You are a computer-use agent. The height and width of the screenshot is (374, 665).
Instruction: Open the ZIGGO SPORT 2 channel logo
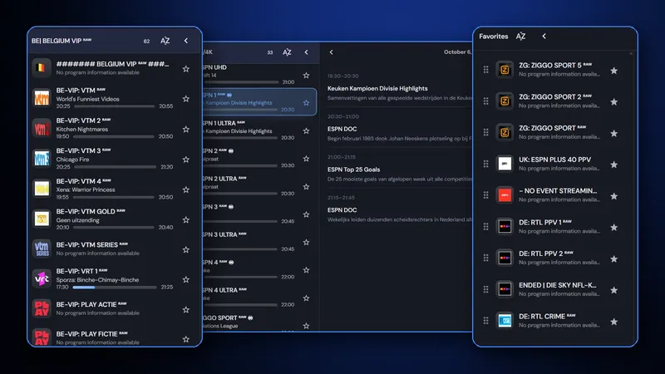click(505, 101)
